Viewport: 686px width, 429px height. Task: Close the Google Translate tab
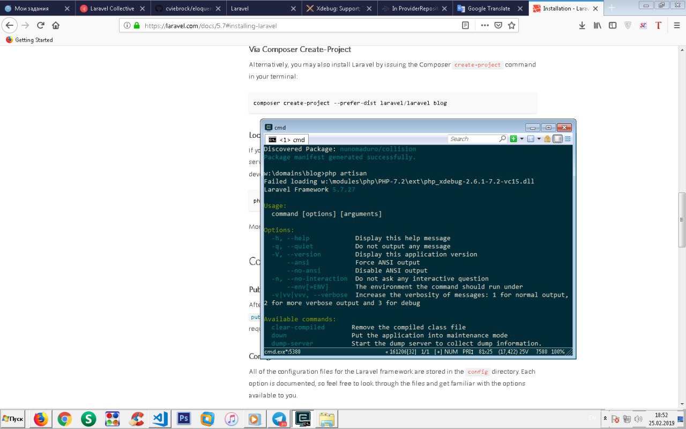(x=519, y=9)
